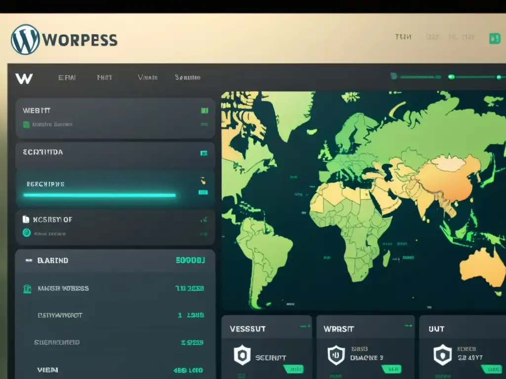This screenshot has height=379, width=506.
Task: Toggle the small green checkbox under WEBITT
Action: [x=26, y=124]
